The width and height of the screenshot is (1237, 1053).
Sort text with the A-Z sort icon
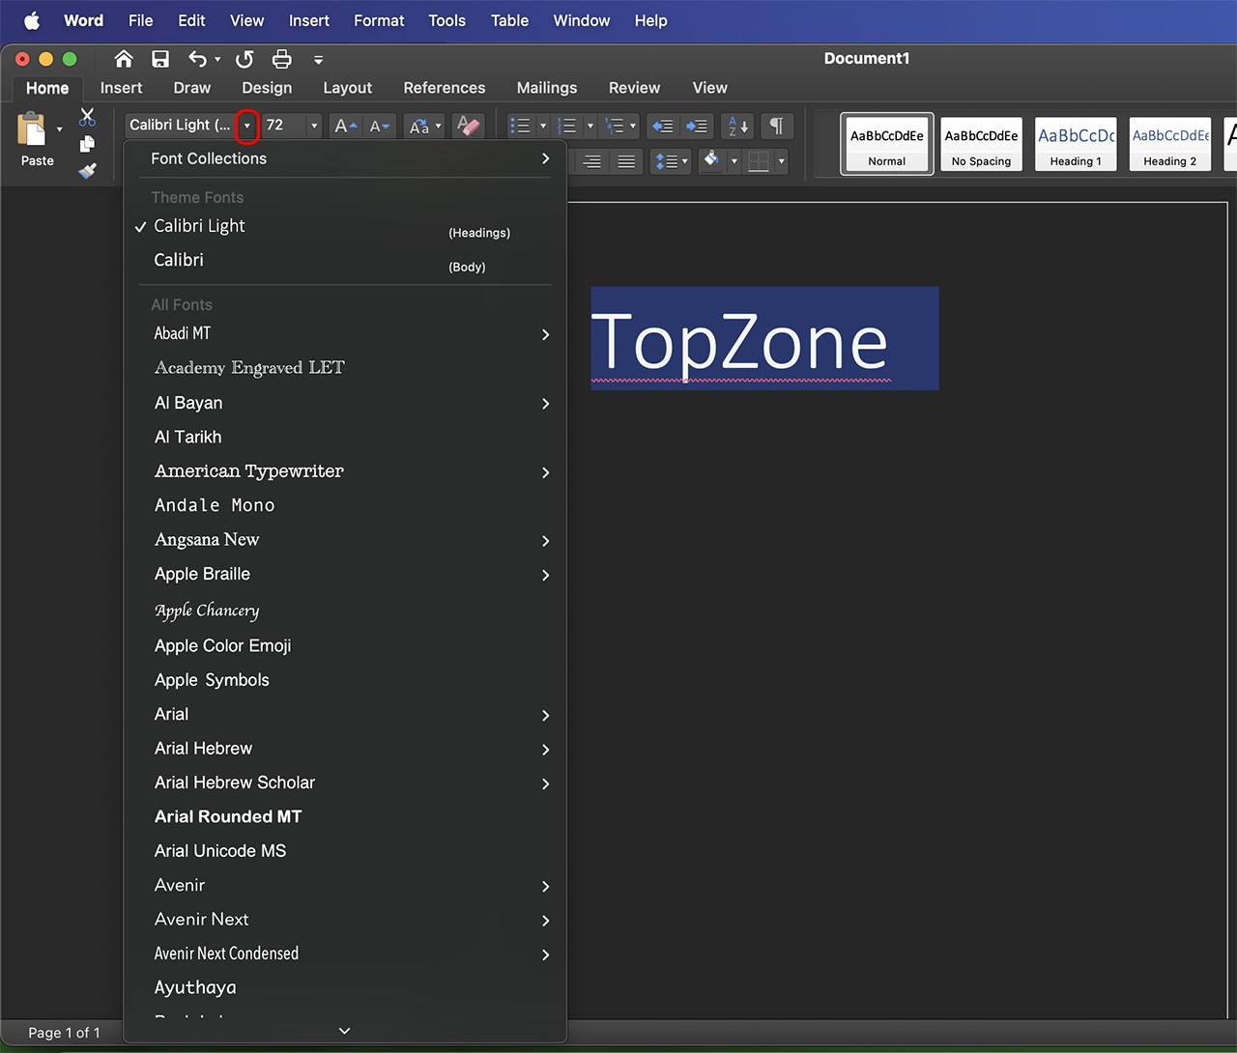click(x=737, y=126)
